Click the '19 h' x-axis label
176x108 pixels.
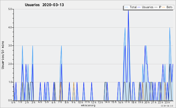[141, 102]
